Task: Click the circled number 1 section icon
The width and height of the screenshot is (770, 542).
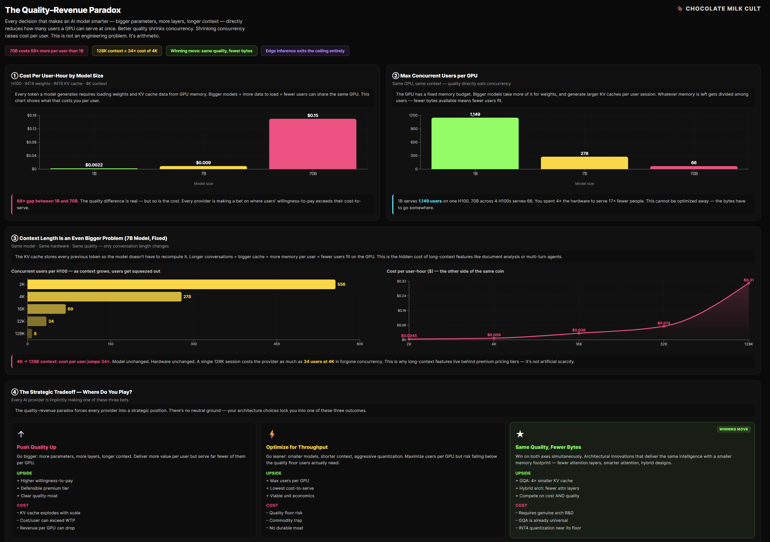Action: [15, 76]
